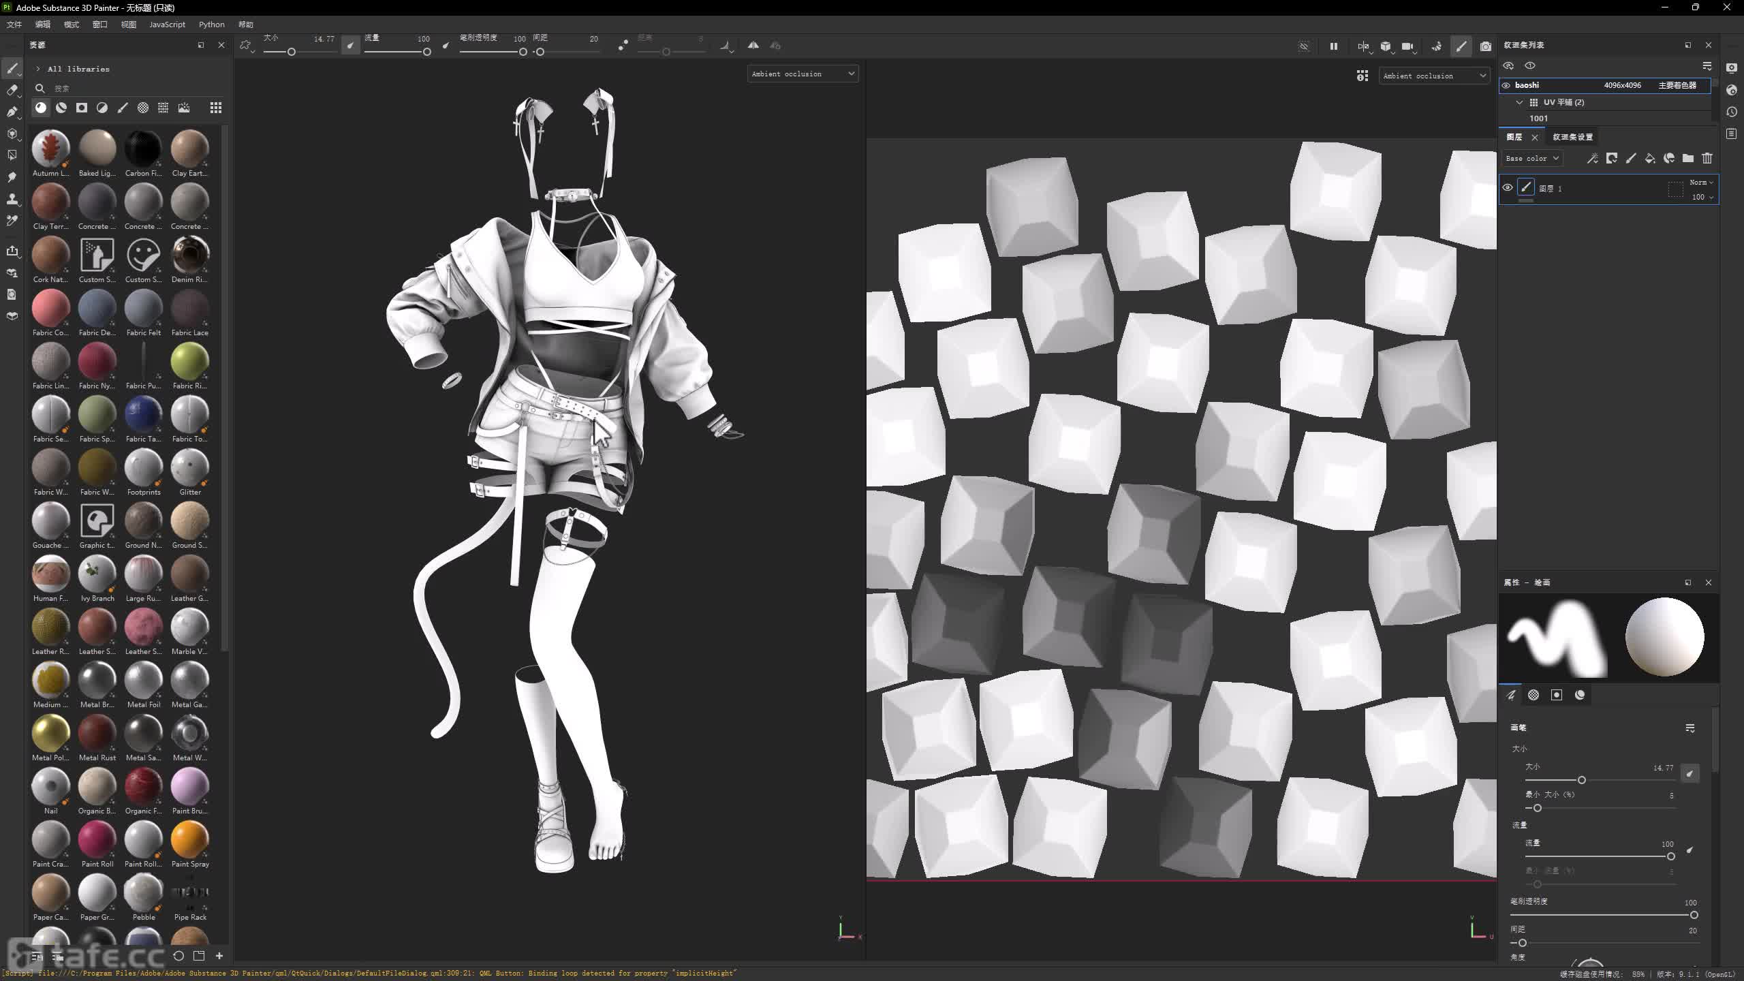Open 3D viewport Ambient occlusion channel dropdown
Screen dimensions: 1744x981
click(x=803, y=74)
